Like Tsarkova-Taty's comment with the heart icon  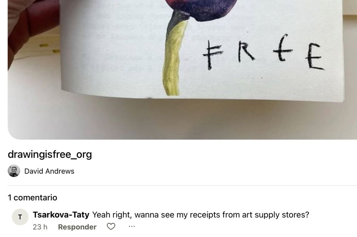tap(111, 227)
